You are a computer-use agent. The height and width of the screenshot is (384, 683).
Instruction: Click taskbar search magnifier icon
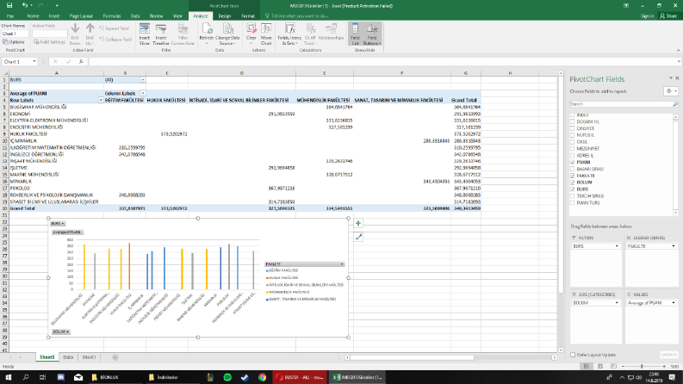pyautogui.click(x=26, y=377)
